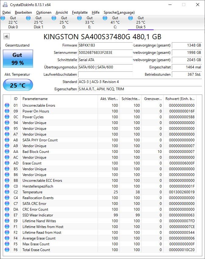Screen dimensions: 205x259
Task: Click status orb for Bad Block Count row
Action: [x=7, y=151]
